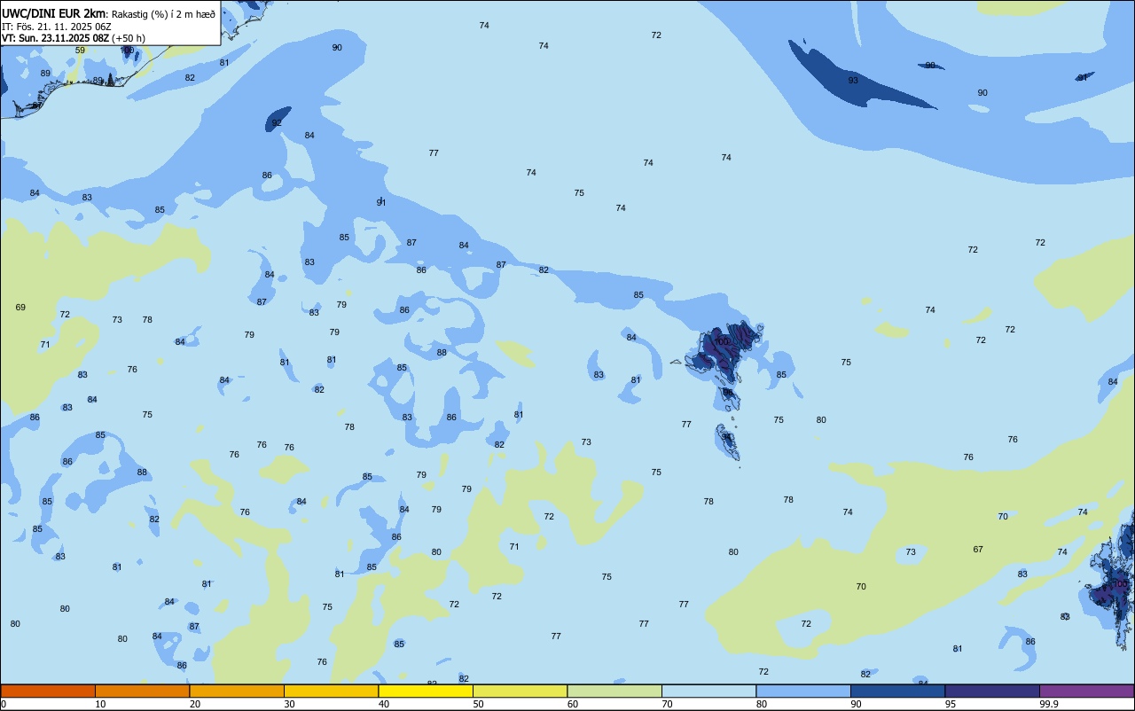This screenshot has width=1135, height=711.
Task: Click the 0–10 dark orange legend segment
Action: (x=48, y=691)
